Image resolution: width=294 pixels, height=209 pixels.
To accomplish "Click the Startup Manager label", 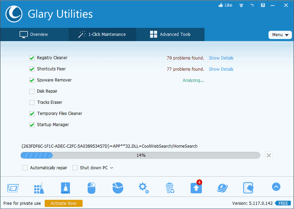I will [x=53, y=125].
